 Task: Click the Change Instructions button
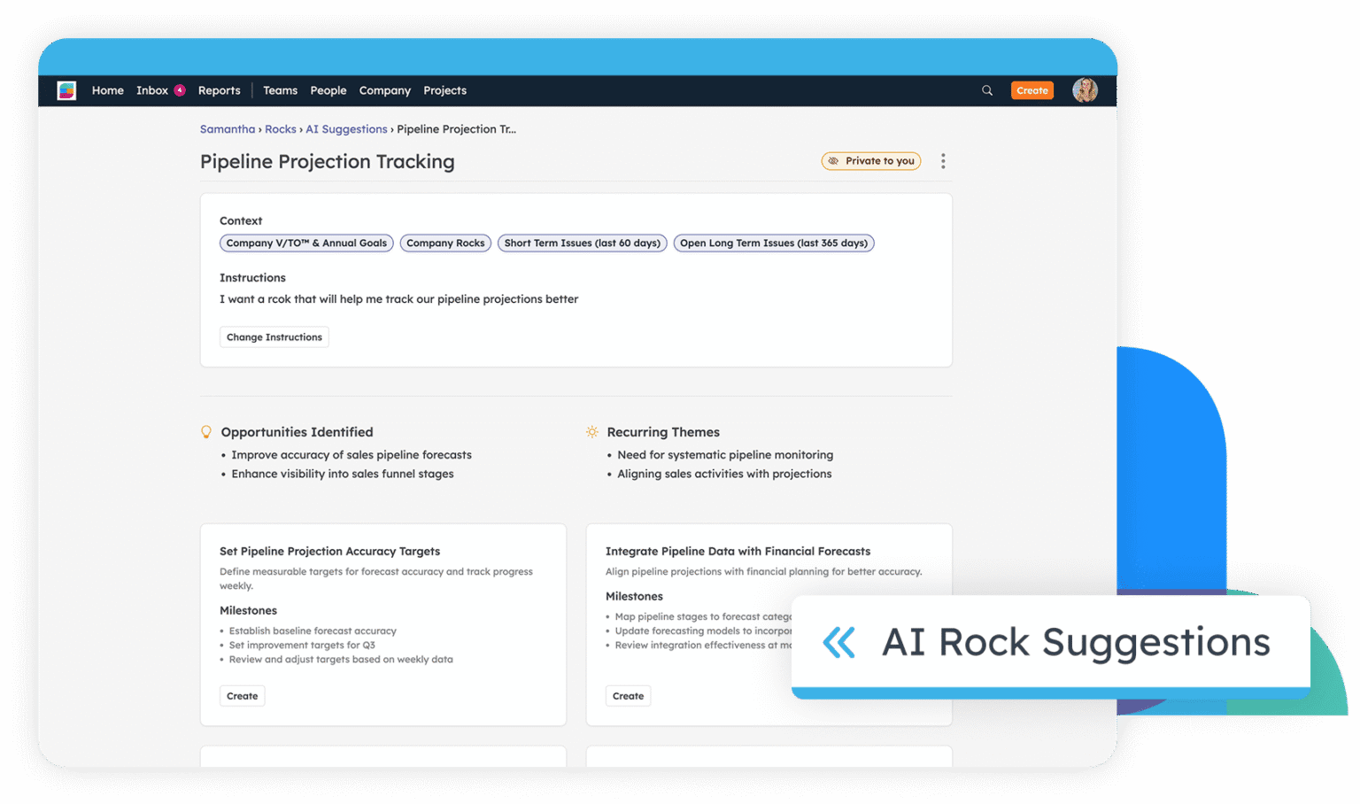click(x=274, y=336)
